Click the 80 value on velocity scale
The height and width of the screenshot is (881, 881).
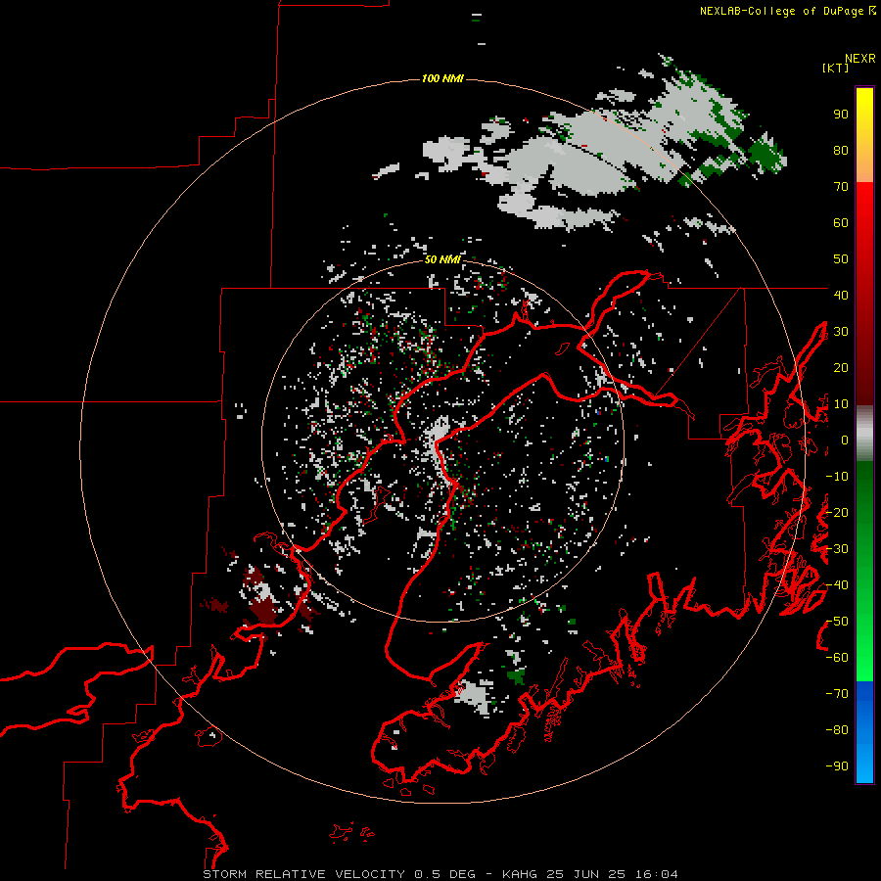(x=841, y=150)
